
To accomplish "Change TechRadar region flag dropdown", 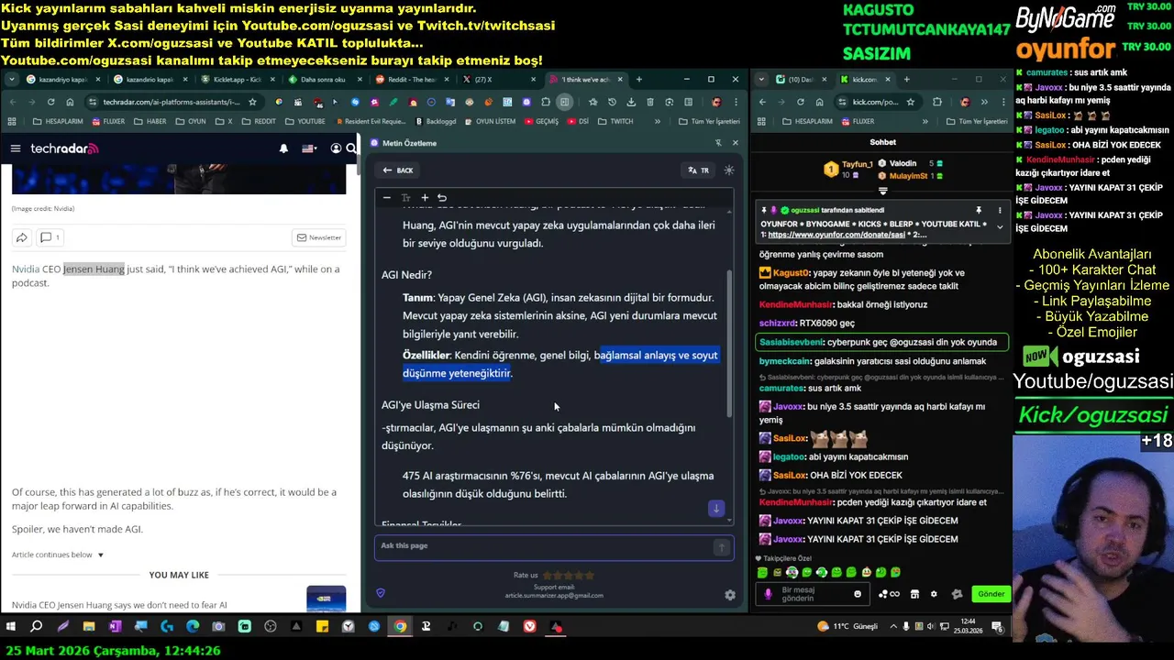I will (x=309, y=148).
